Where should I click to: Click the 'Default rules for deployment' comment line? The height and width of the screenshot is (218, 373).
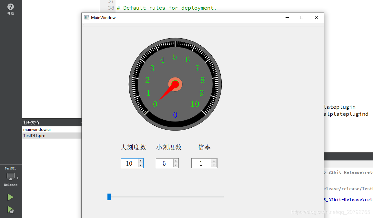tap(167, 8)
